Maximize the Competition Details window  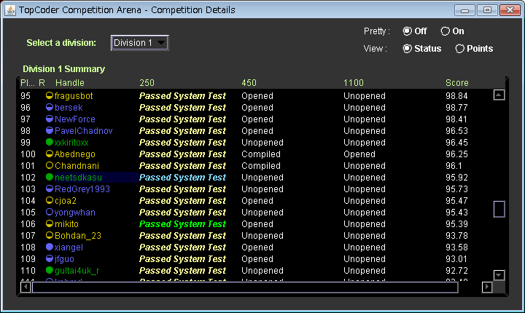pos(487,10)
